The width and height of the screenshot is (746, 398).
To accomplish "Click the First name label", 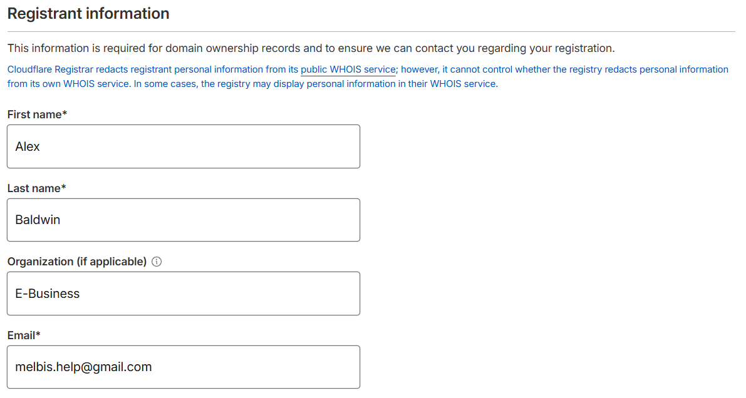I will [37, 115].
